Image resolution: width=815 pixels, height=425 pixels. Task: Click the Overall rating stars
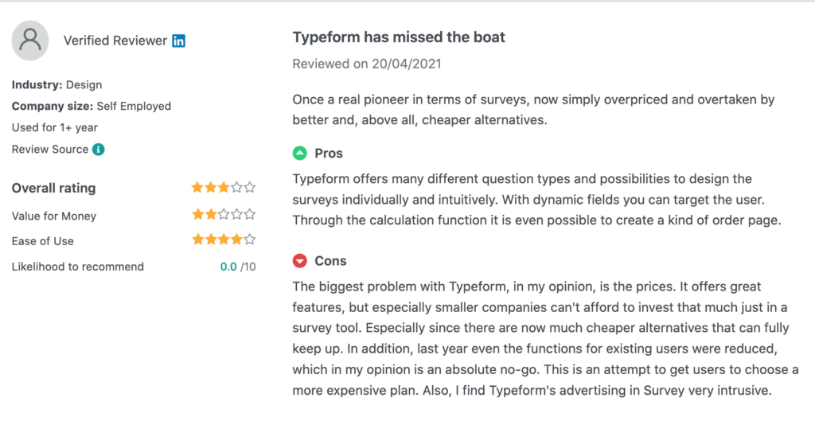[224, 188]
